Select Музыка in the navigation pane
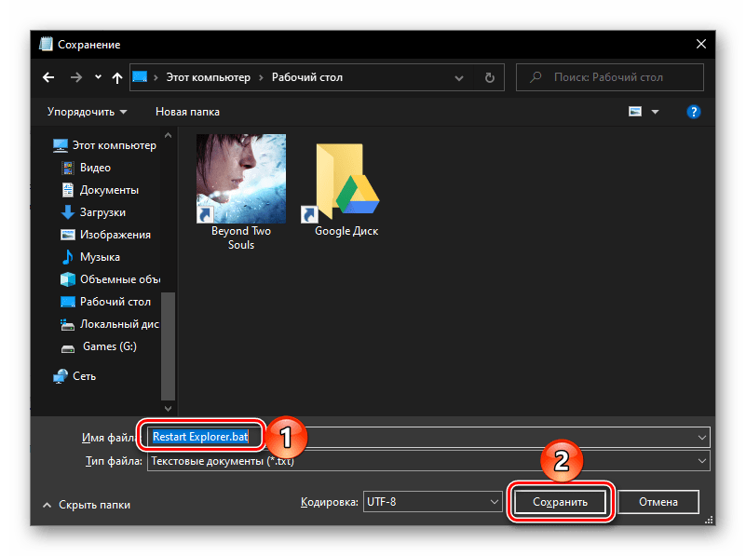Image resolution: width=746 pixels, height=556 pixels. tap(99, 257)
